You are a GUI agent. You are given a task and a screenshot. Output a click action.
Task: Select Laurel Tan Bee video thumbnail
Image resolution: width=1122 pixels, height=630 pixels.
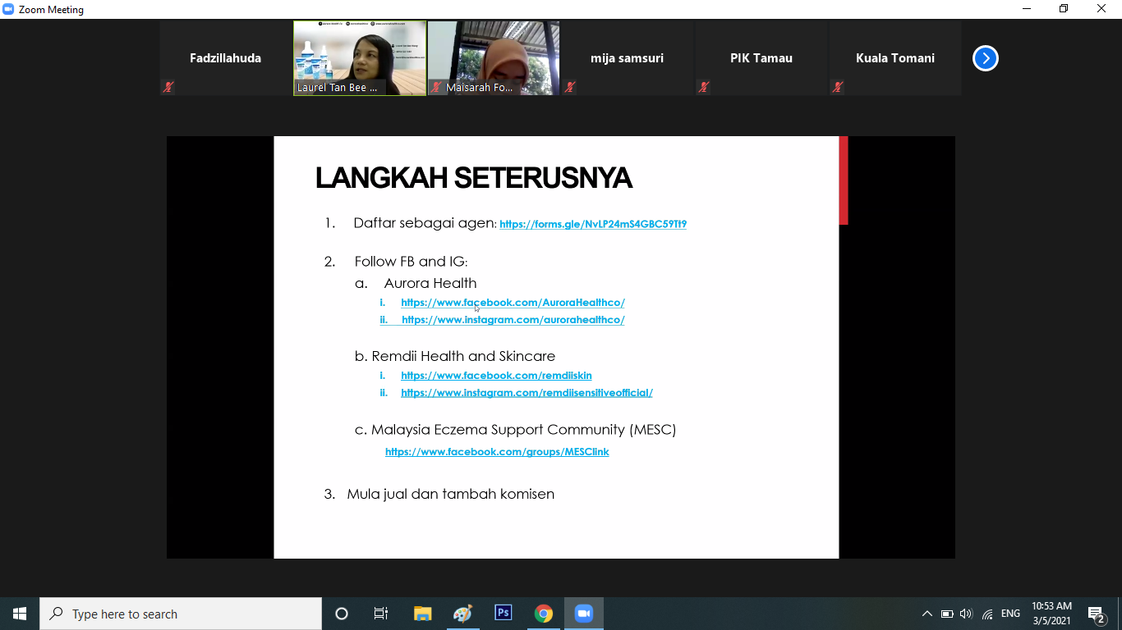pyautogui.click(x=360, y=58)
